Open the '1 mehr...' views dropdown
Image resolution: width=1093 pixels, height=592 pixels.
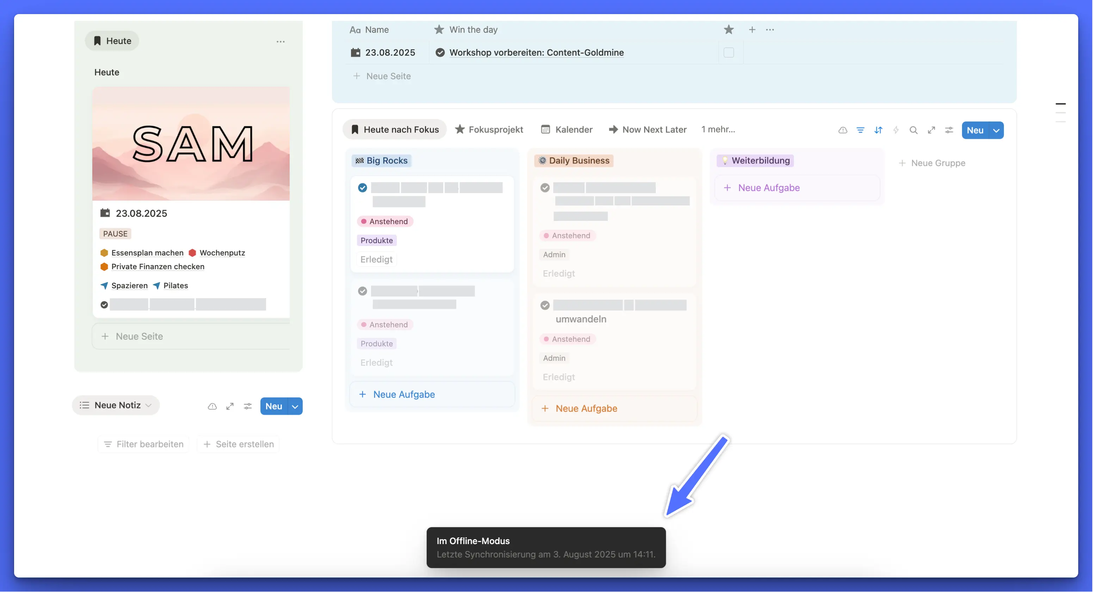718,129
